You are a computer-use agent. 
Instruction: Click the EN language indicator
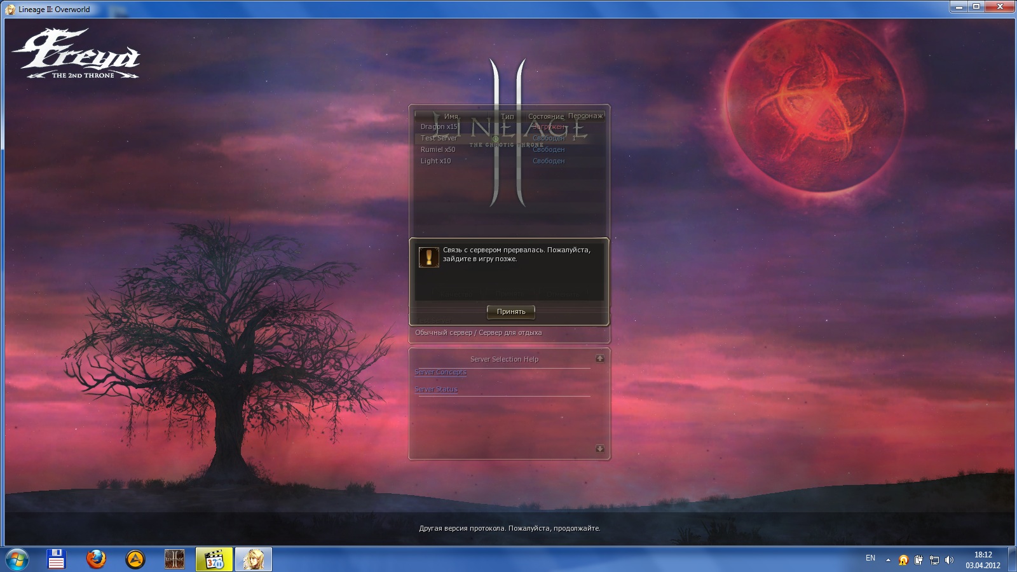(870, 558)
